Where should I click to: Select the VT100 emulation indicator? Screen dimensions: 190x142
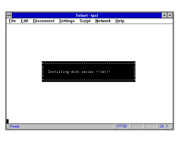point(122,126)
